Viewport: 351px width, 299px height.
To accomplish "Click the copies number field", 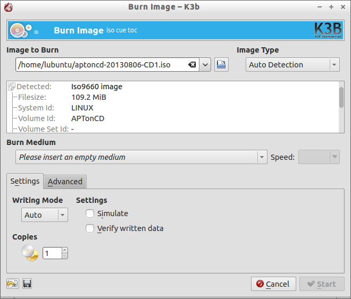I will 52,253.
